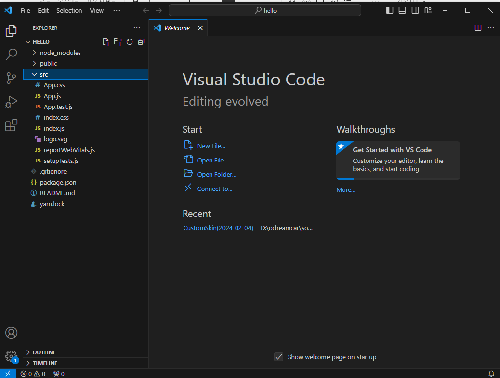Click the VS Code logo icon

[x=9, y=10]
